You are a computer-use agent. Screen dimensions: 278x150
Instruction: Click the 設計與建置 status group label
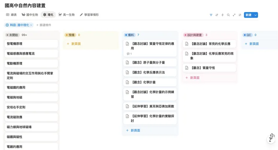click(x=193, y=35)
